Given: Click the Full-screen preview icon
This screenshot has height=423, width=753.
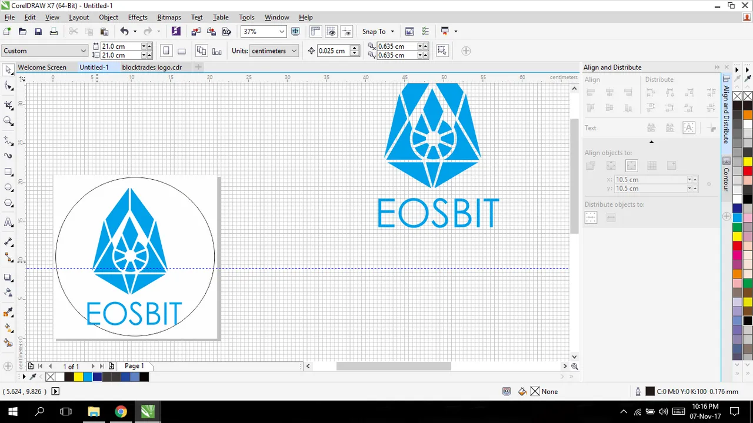Looking at the screenshot, I should pos(295,32).
